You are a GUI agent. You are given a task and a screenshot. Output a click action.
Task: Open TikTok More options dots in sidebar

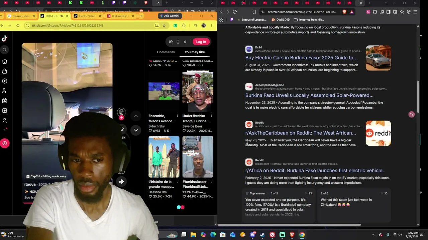point(5,130)
